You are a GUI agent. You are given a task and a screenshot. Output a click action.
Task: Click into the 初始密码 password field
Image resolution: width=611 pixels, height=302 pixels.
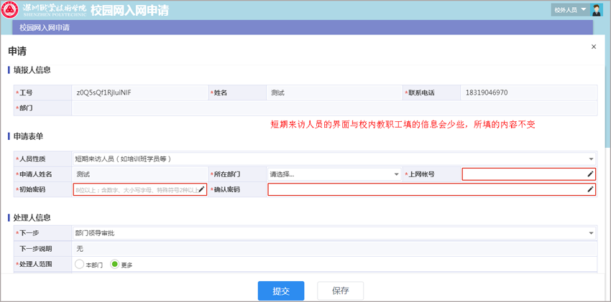point(134,189)
